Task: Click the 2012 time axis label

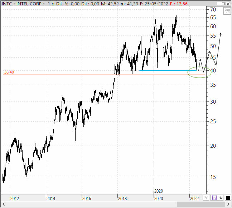Action: (x=14, y=198)
